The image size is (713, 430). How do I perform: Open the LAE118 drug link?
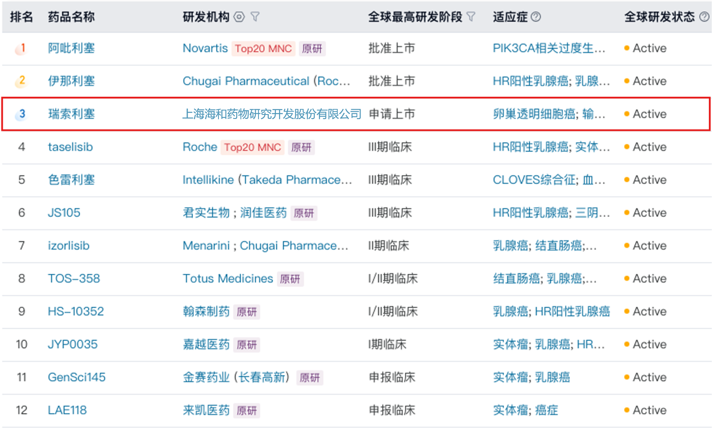click(x=66, y=410)
